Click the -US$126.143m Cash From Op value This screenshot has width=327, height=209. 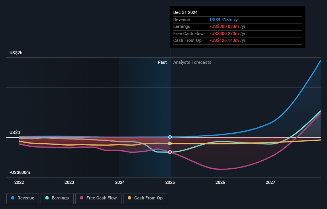click(x=227, y=41)
